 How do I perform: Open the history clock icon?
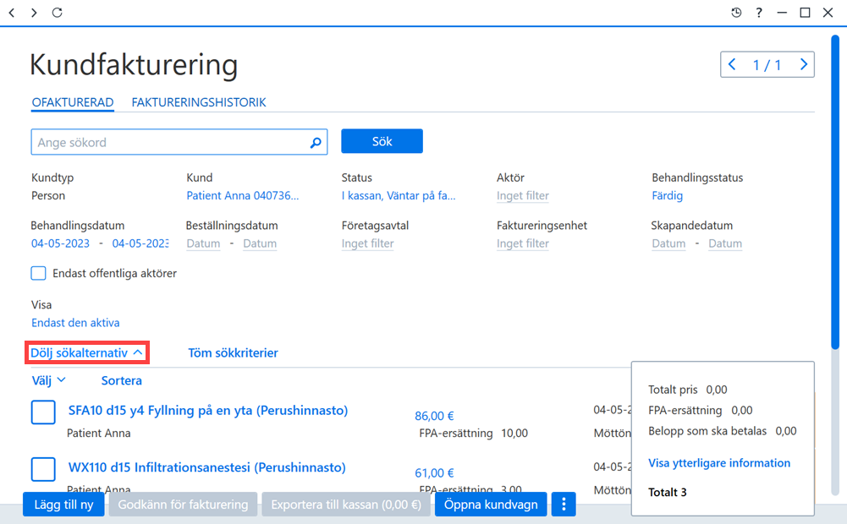[x=736, y=13]
